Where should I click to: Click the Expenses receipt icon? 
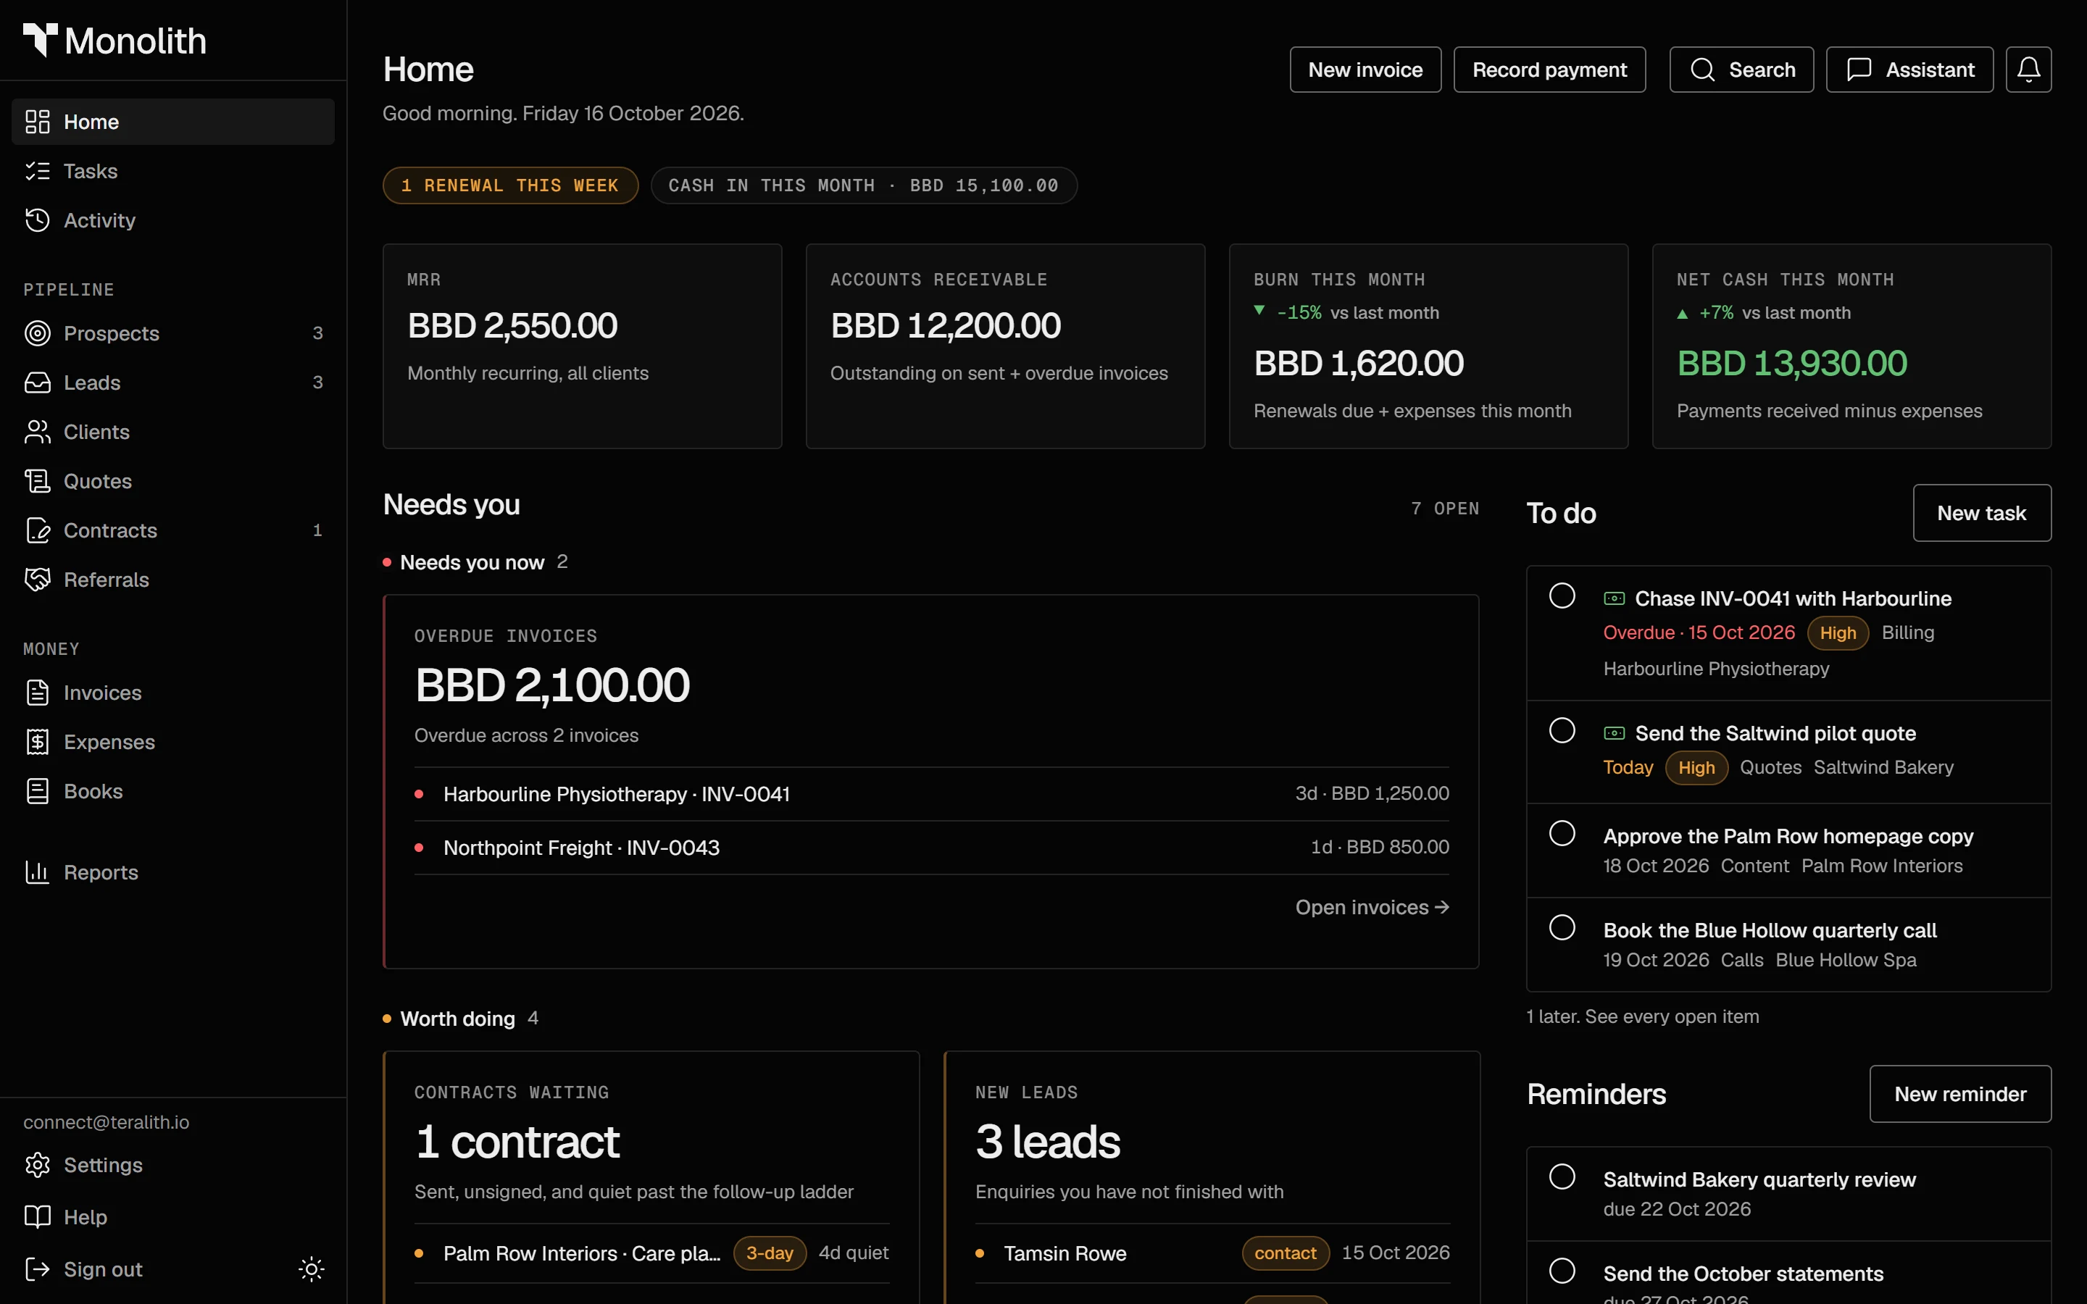coord(37,741)
